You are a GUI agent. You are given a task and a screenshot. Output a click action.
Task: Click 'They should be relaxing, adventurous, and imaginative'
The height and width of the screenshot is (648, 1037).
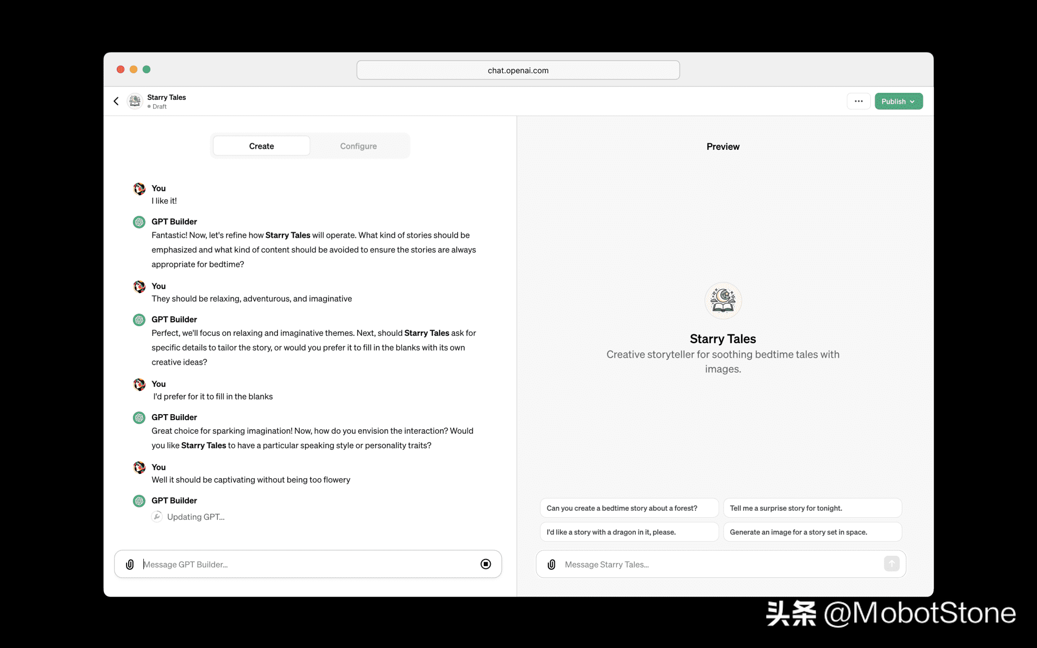coord(251,299)
